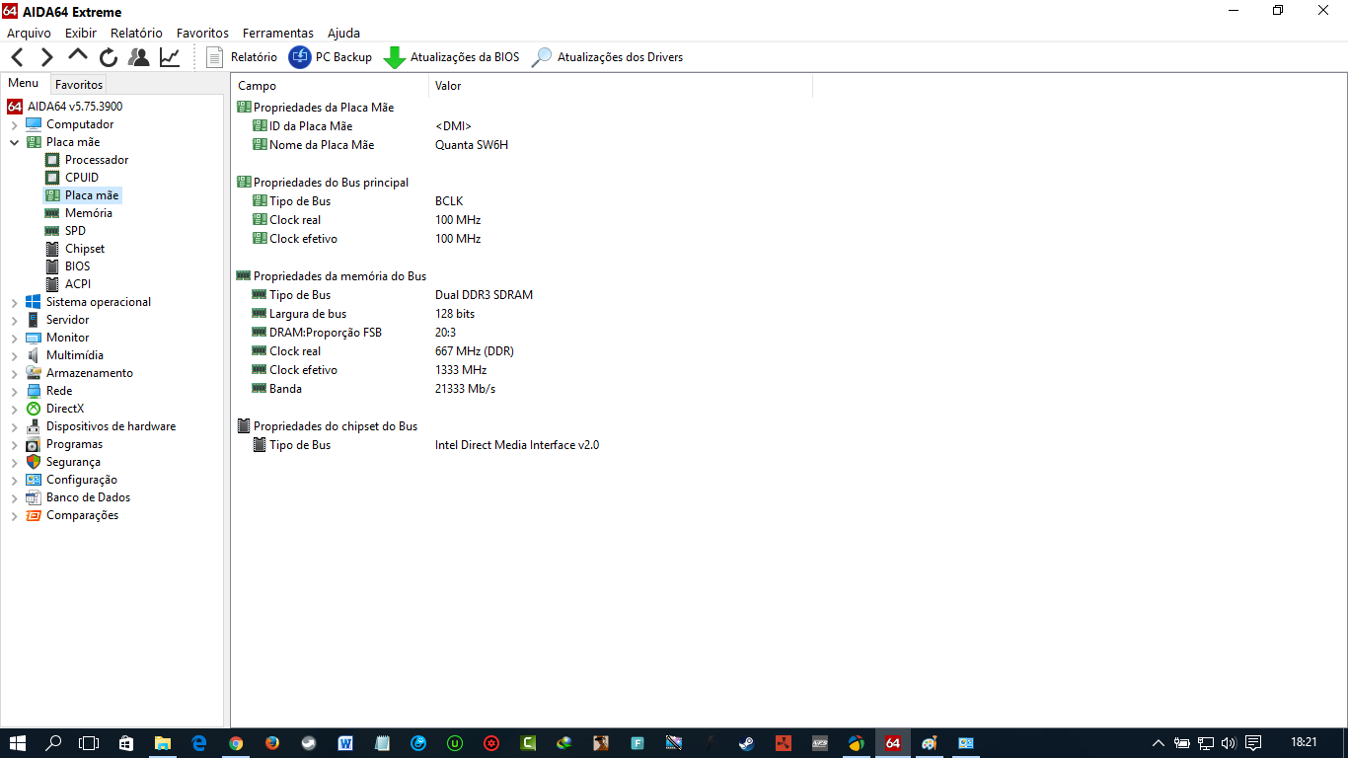Viewport: 1348px width, 758px height.
Task: Click the Quanta SW6H value
Action: tap(472, 145)
